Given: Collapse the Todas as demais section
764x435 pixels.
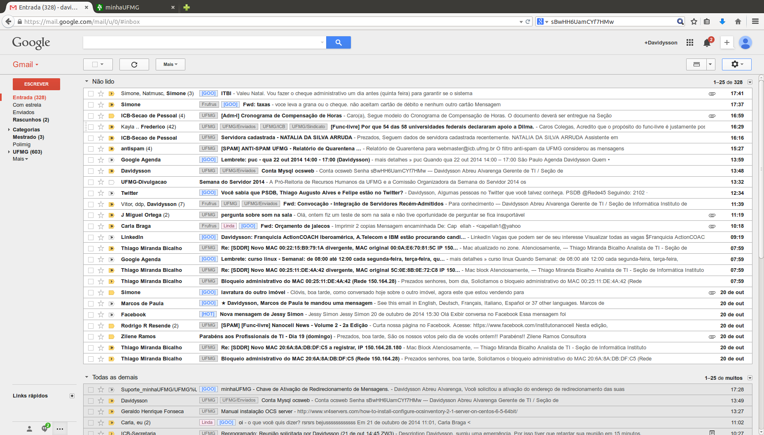Looking at the screenshot, I should point(86,377).
